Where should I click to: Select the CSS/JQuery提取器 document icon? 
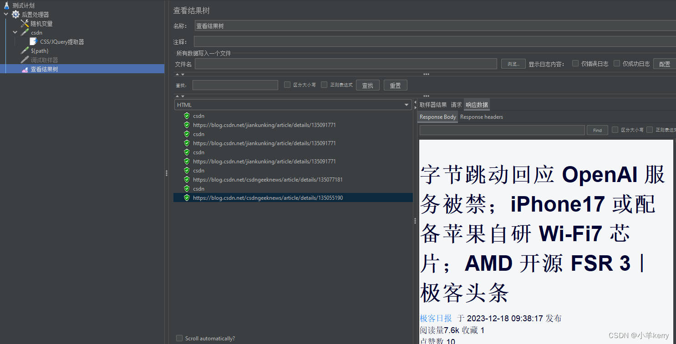click(x=34, y=42)
